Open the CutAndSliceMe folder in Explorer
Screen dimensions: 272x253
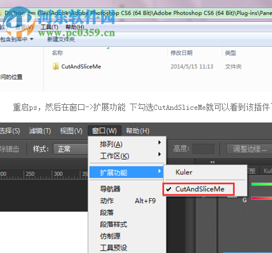coord(56,66)
